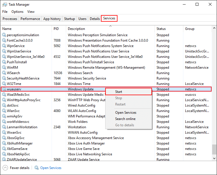This screenshot has width=217, height=175.
Task: Collapse view with Fewer details arrow
Action: (5, 168)
